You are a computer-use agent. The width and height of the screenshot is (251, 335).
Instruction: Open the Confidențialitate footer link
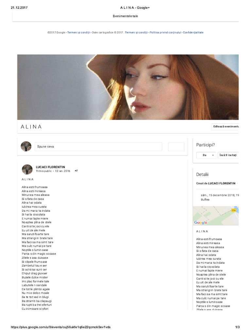coord(193,32)
